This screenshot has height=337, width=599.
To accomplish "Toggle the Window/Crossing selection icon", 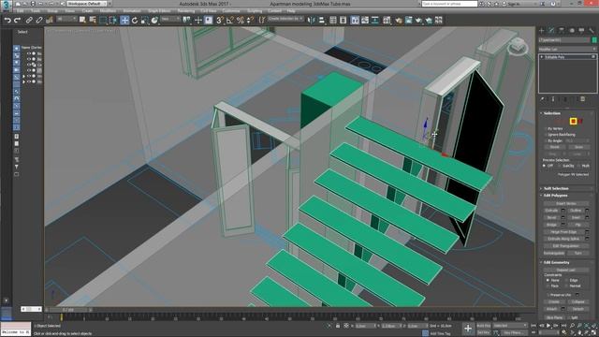I will pyautogui.click(x=113, y=21).
